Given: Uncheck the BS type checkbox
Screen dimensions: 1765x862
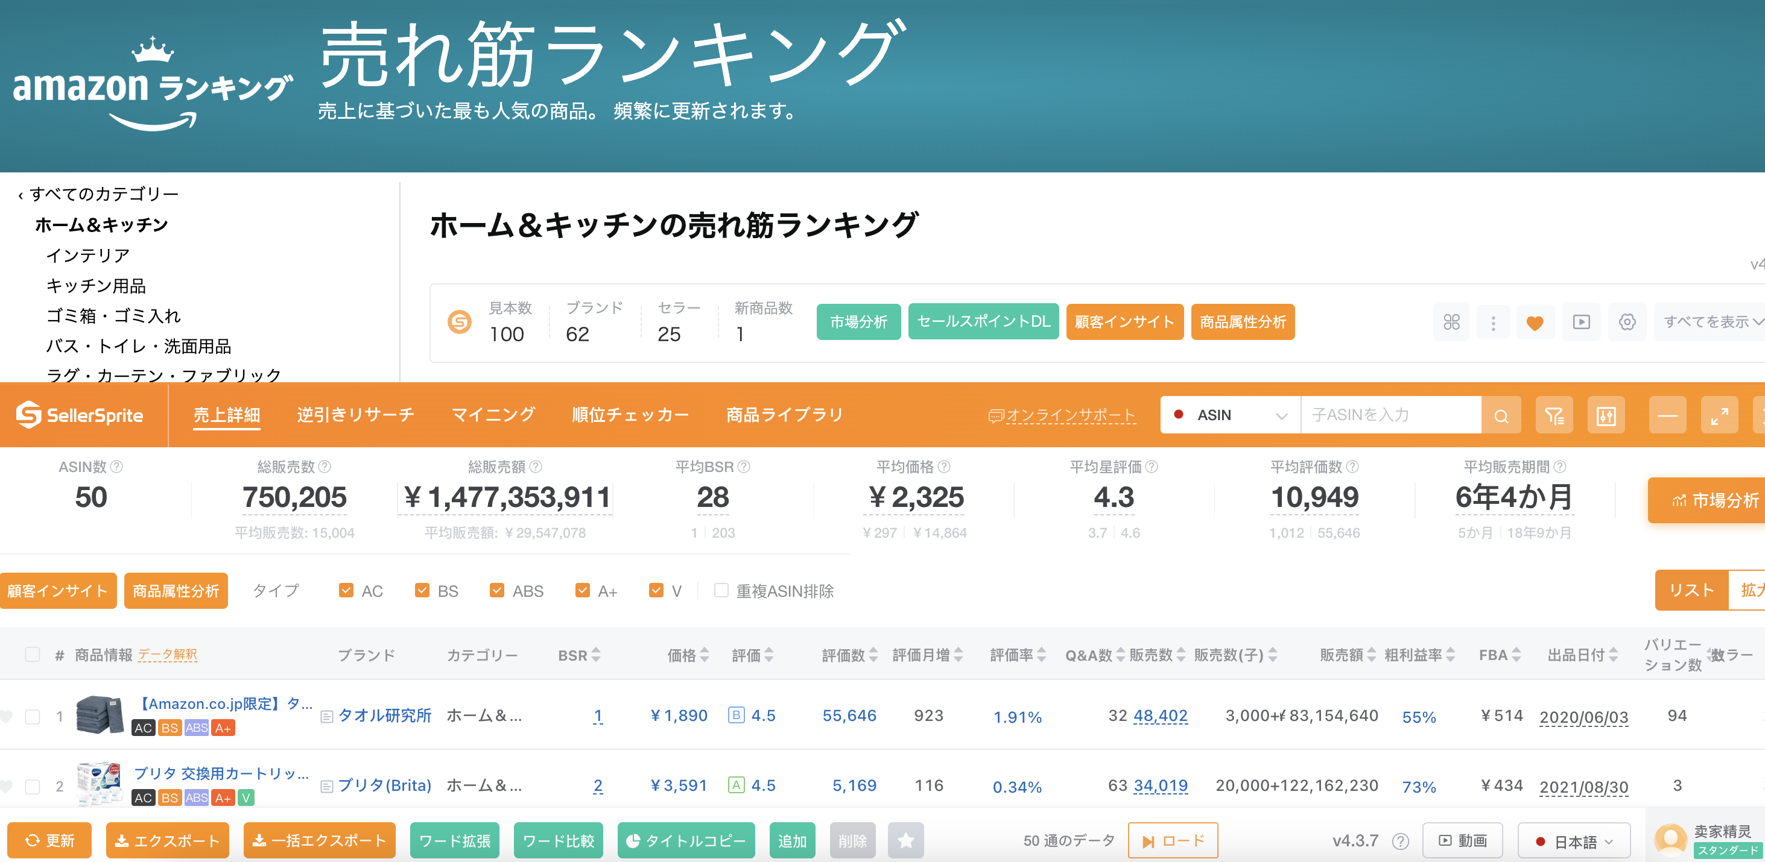Looking at the screenshot, I should [422, 590].
